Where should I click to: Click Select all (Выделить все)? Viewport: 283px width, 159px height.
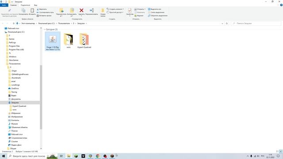click(x=154, y=9)
